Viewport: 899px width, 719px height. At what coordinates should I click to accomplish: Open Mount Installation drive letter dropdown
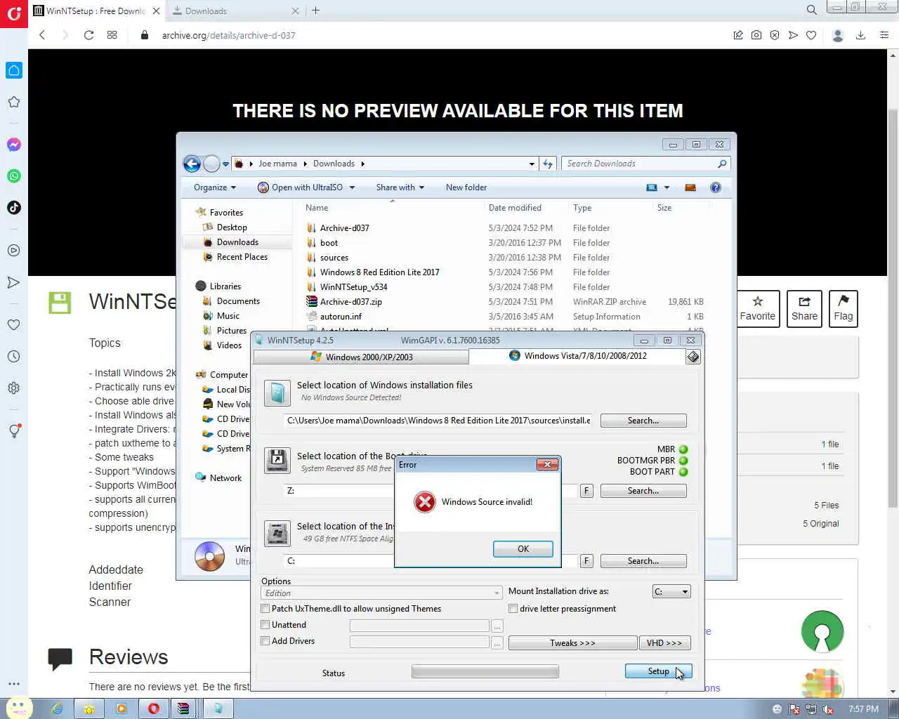coord(671,591)
